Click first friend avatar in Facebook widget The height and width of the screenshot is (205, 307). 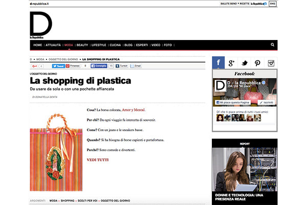220,118
